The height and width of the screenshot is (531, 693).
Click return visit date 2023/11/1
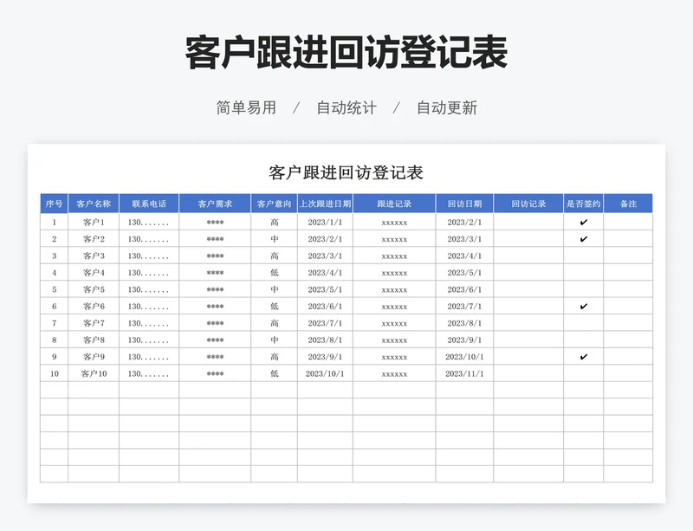point(464,373)
